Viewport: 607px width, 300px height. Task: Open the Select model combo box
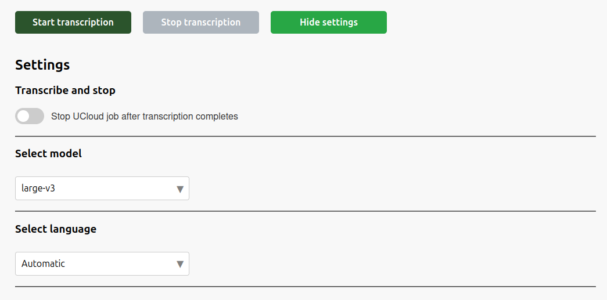tap(102, 189)
